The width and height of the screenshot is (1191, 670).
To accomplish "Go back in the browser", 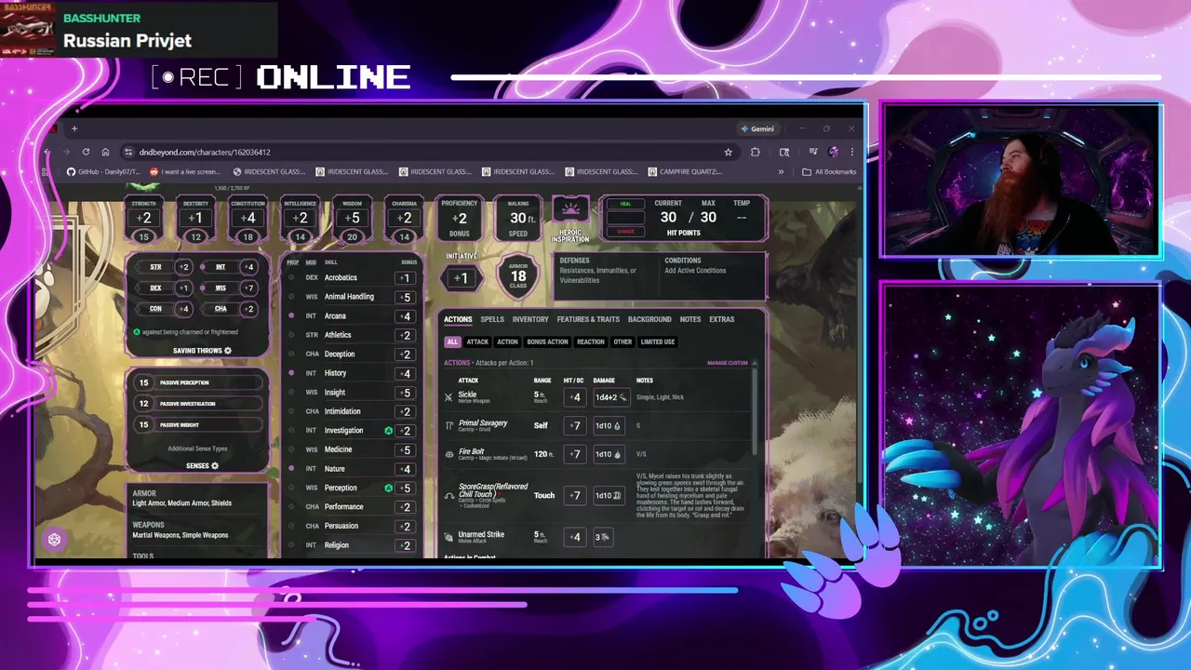I will tap(47, 152).
